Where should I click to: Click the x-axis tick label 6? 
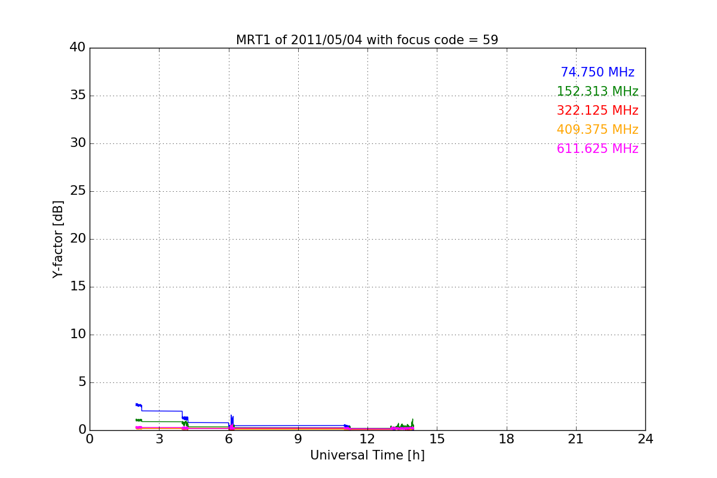[x=228, y=439]
